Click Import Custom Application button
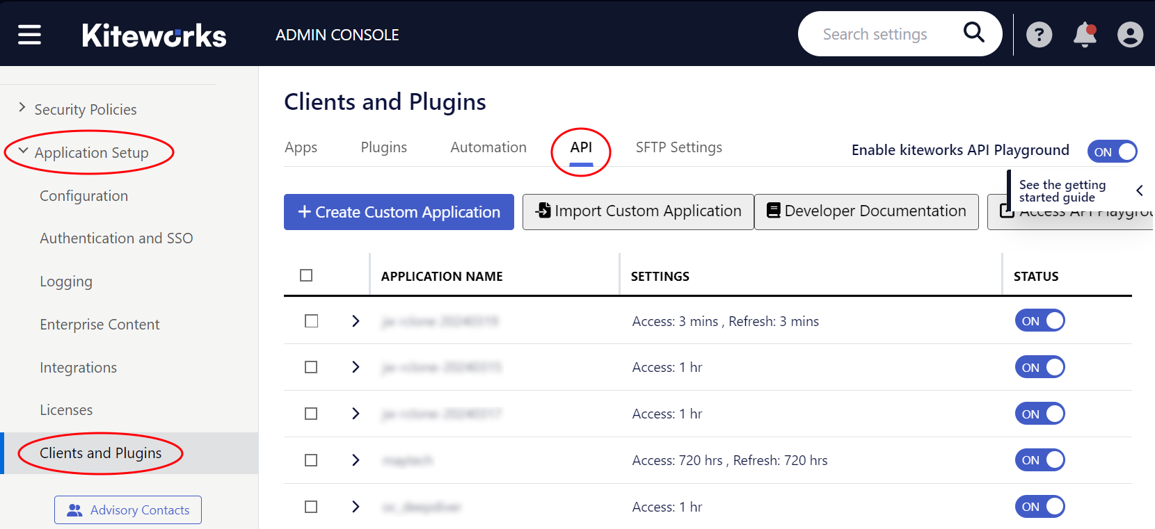Image resolution: width=1155 pixels, height=529 pixels. click(x=638, y=212)
